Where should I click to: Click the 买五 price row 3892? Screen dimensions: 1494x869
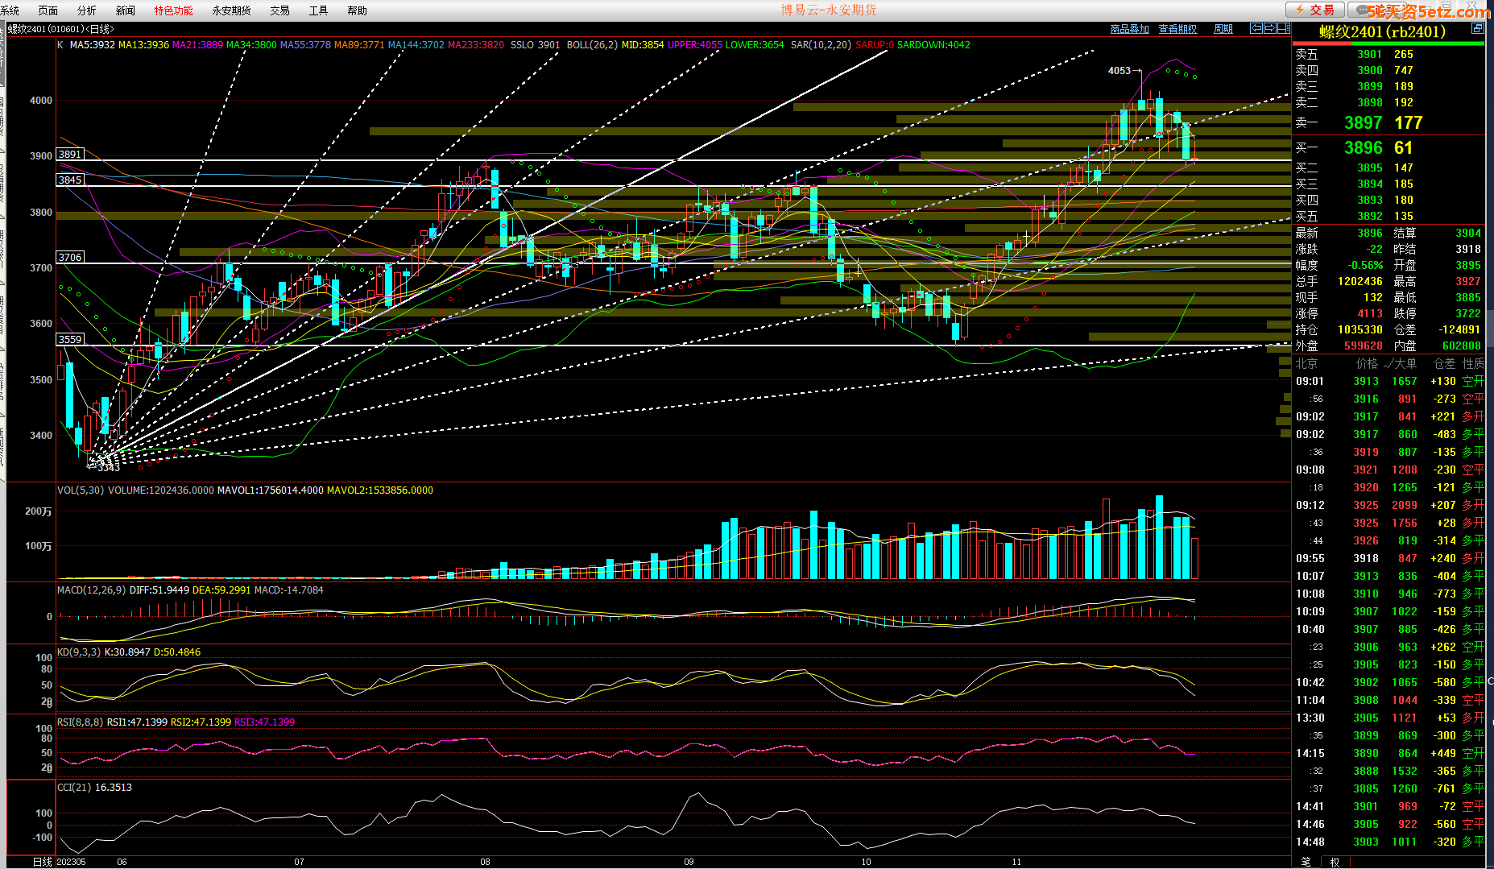1388,216
